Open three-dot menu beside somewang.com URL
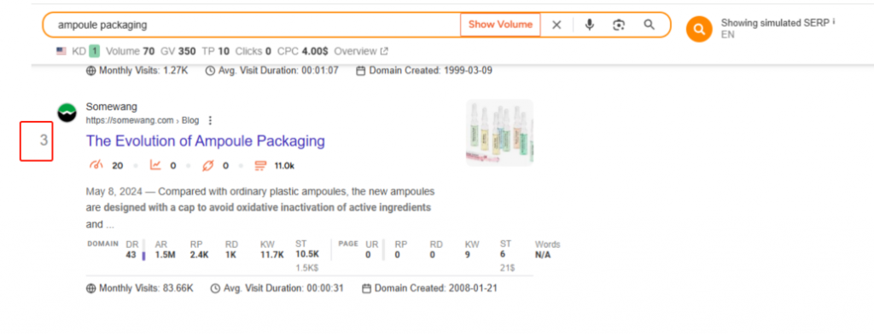This screenshot has height=334, width=874. (210, 120)
